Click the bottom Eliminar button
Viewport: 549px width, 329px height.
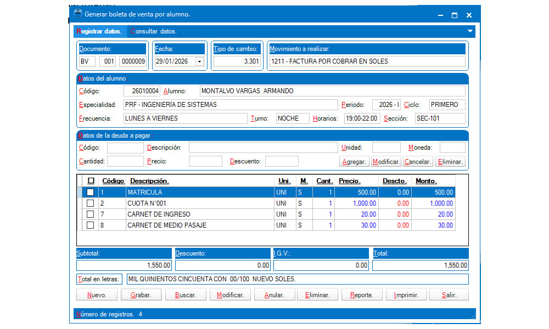pos(317,295)
